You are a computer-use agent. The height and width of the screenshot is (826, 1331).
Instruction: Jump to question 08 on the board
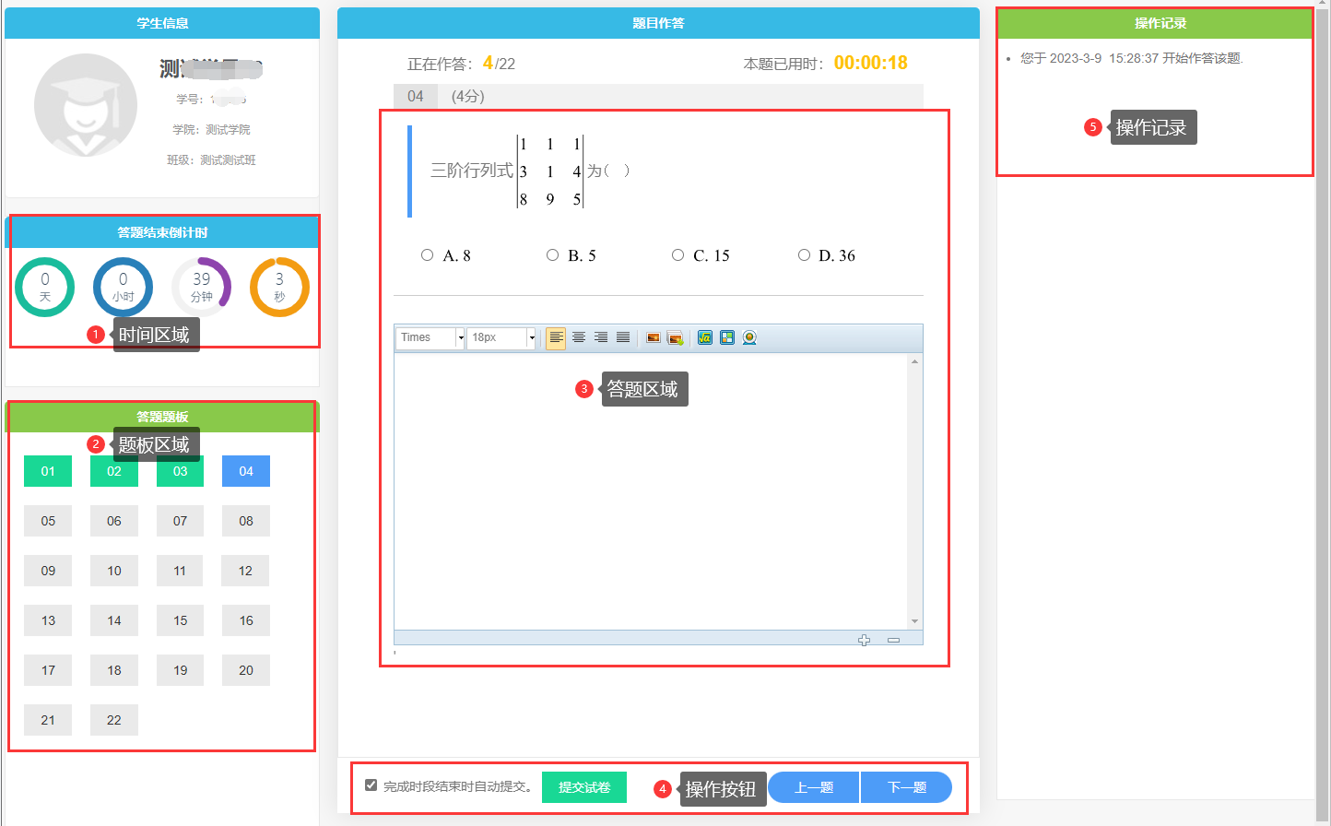[246, 521]
